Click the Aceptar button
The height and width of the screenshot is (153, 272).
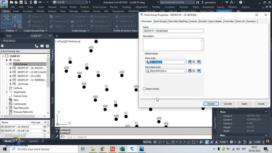(211, 104)
